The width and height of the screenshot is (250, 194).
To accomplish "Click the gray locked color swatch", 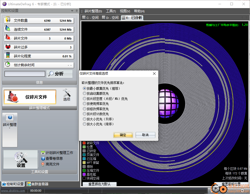I will [x=84, y=151].
